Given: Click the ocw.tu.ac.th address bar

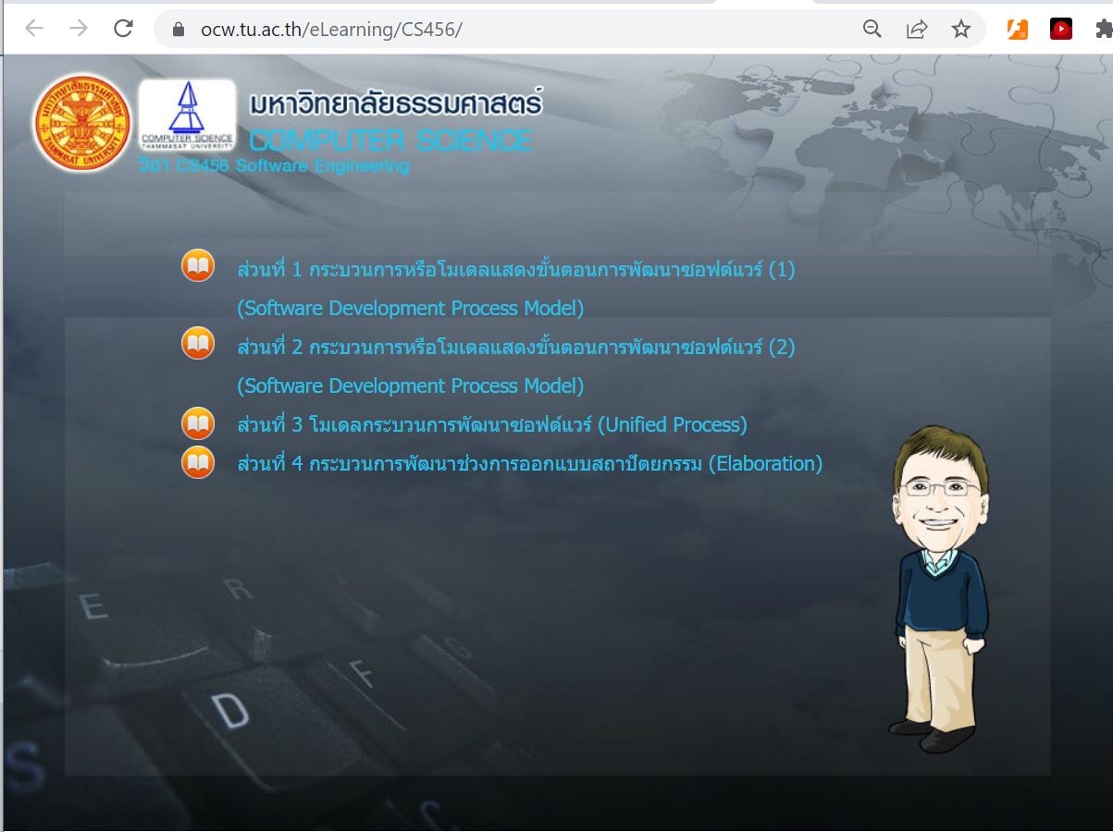Looking at the screenshot, I should click(x=463, y=30).
